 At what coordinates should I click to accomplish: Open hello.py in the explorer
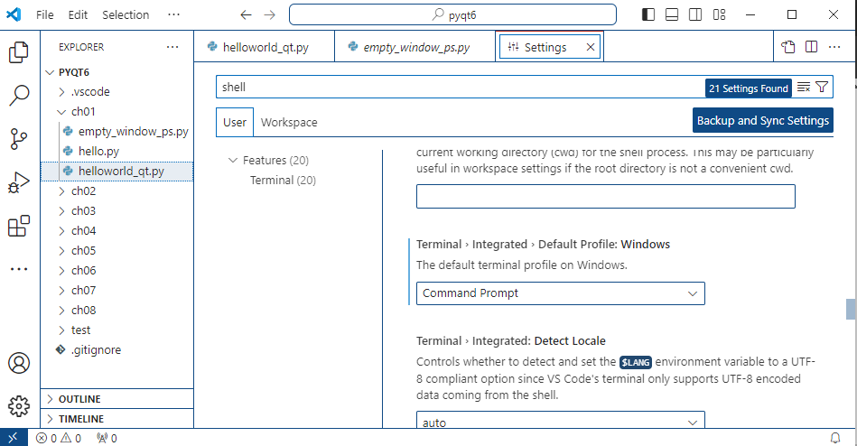click(117, 152)
